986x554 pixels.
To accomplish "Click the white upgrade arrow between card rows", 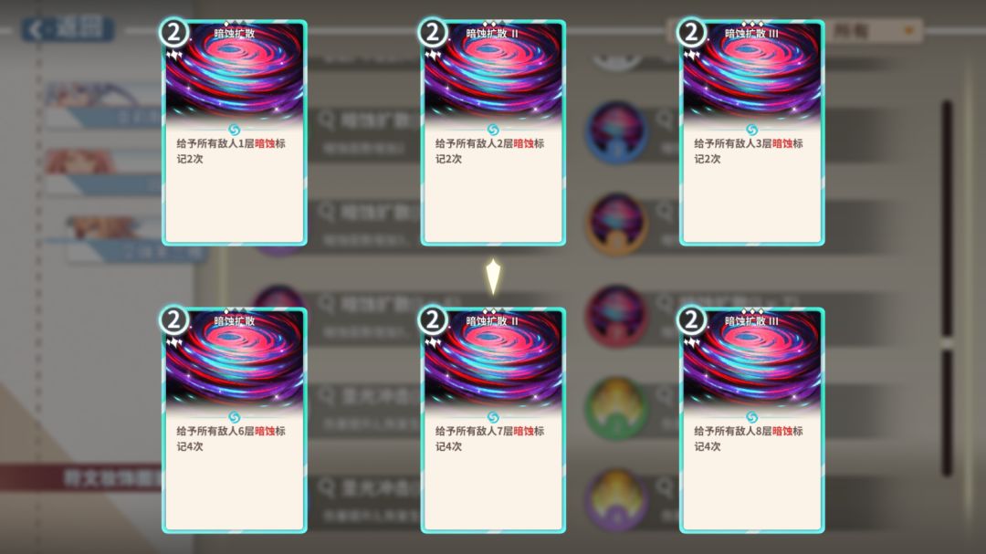I will (494, 276).
